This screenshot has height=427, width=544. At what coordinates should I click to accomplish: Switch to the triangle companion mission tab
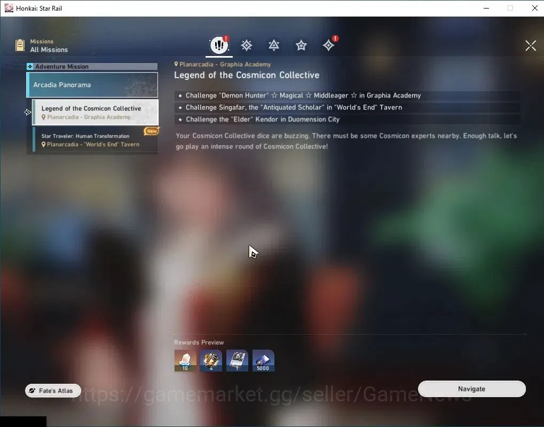tap(274, 45)
